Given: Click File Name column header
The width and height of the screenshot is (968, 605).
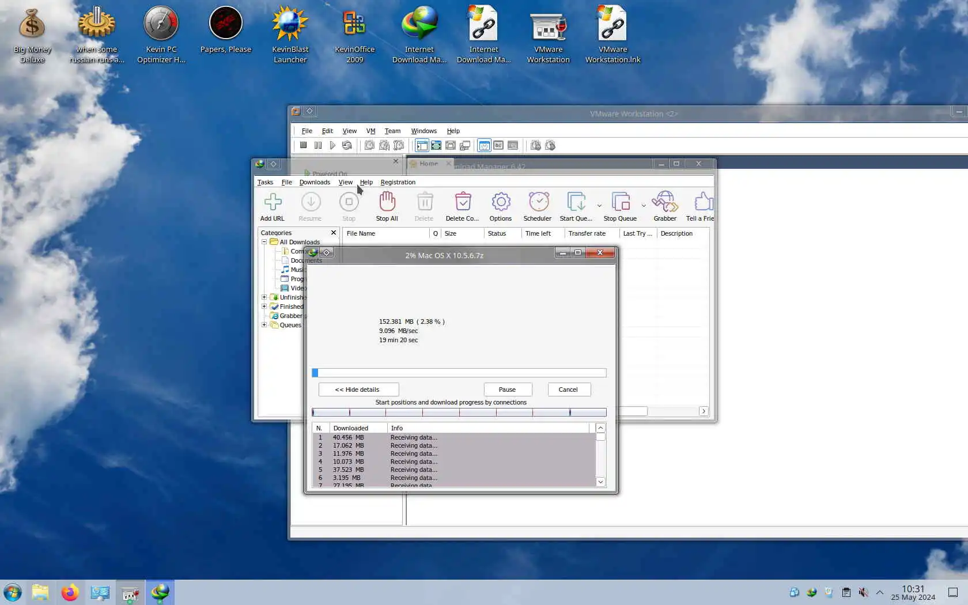Looking at the screenshot, I should (x=386, y=233).
